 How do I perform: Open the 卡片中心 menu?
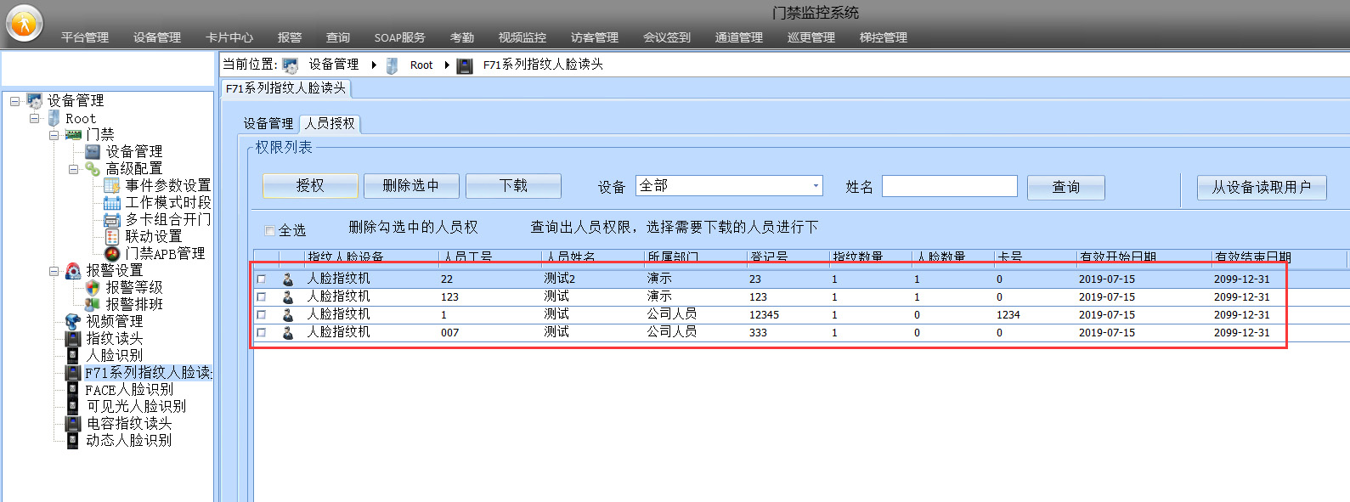coord(229,37)
